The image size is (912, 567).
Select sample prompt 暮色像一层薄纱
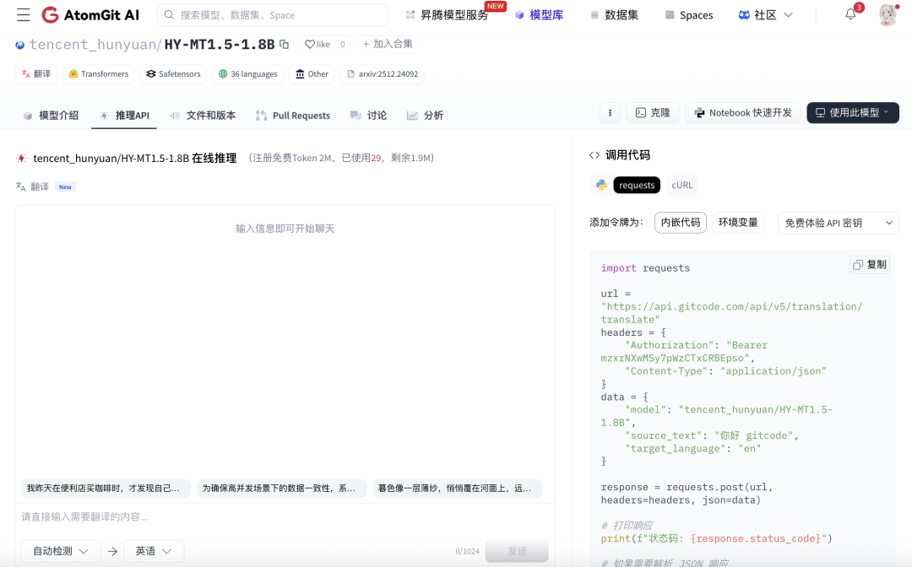point(457,489)
